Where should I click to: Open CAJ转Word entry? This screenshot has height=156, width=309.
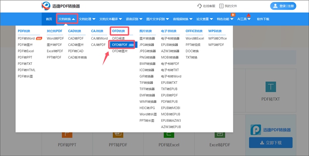click(100, 38)
